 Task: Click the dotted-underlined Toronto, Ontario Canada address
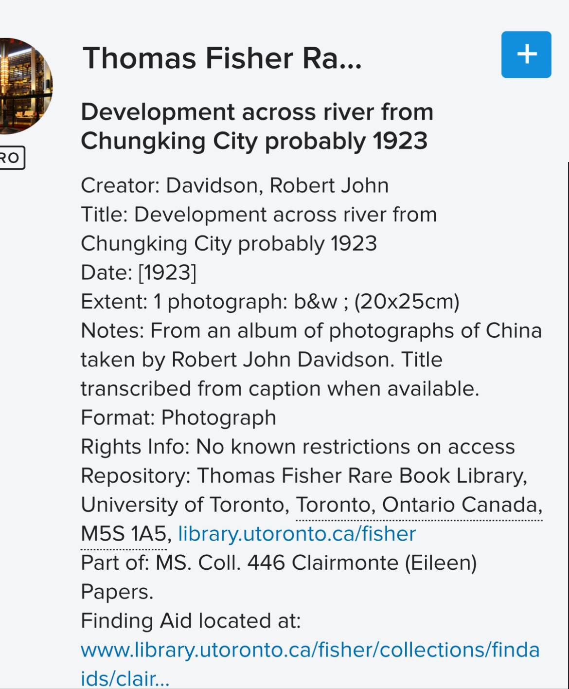(419, 505)
